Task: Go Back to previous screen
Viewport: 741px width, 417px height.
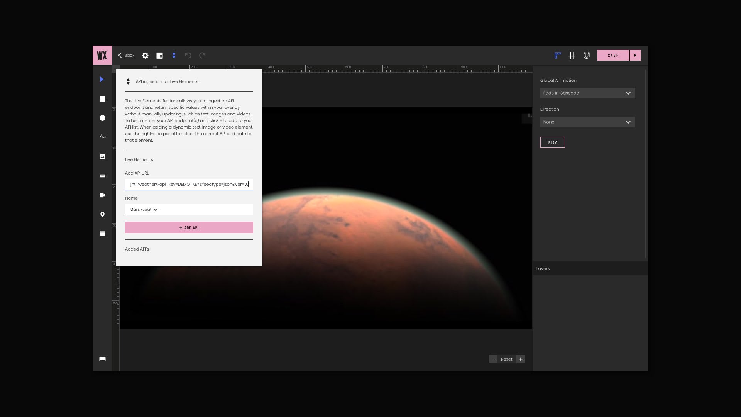Action: (x=126, y=55)
